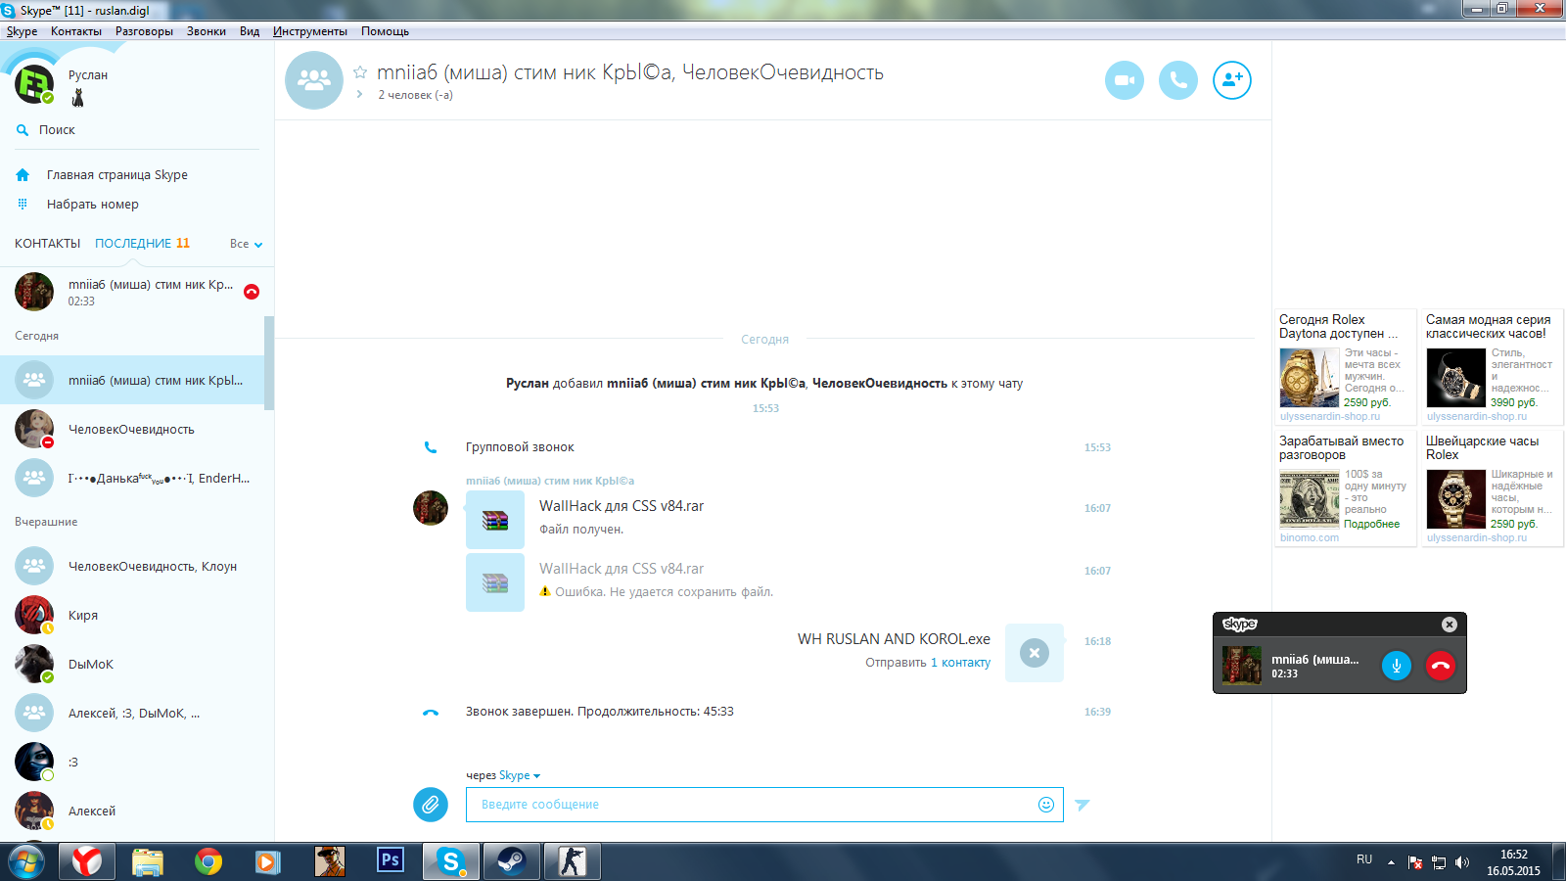Screen dimensions: 1566x881
Task: Click 'Подробнее' in the binomo ad
Action: point(1371,524)
